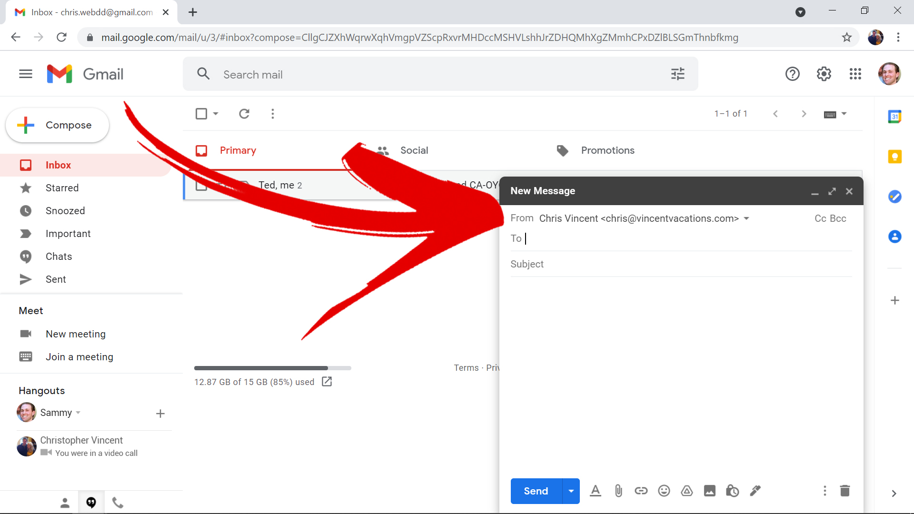Focus the Search mail box
Viewport: 914px width, 514px height.
[x=440, y=74]
